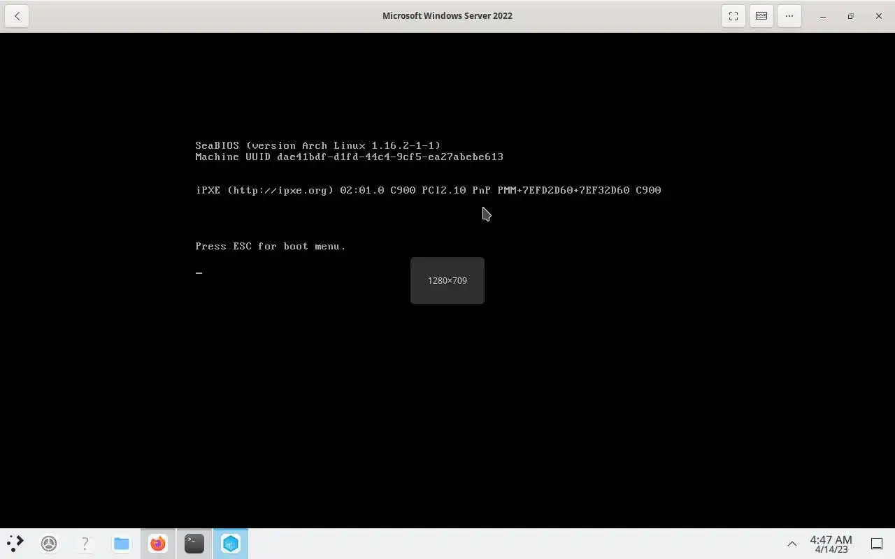Click the Show Desktop button in tray
This screenshot has width=895, height=559.
pyautogui.click(x=877, y=544)
